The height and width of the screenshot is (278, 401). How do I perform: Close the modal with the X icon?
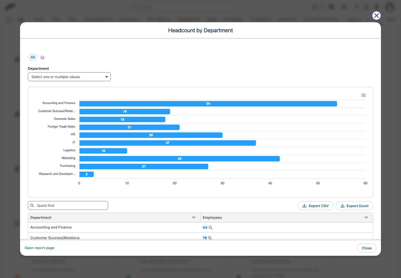point(376,16)
